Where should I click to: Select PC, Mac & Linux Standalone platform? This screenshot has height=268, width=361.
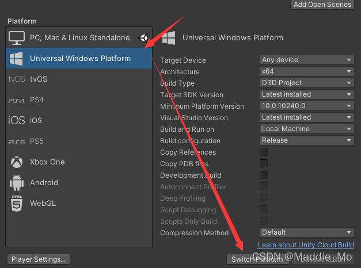79,37
